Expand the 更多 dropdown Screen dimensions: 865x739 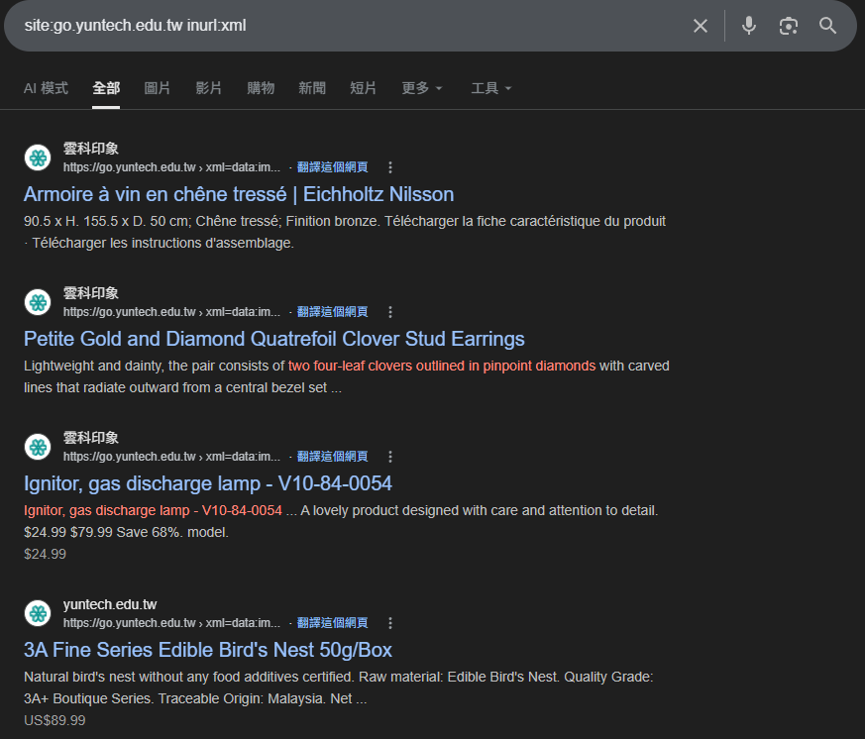pyautogui.click(x=421, y=88)
